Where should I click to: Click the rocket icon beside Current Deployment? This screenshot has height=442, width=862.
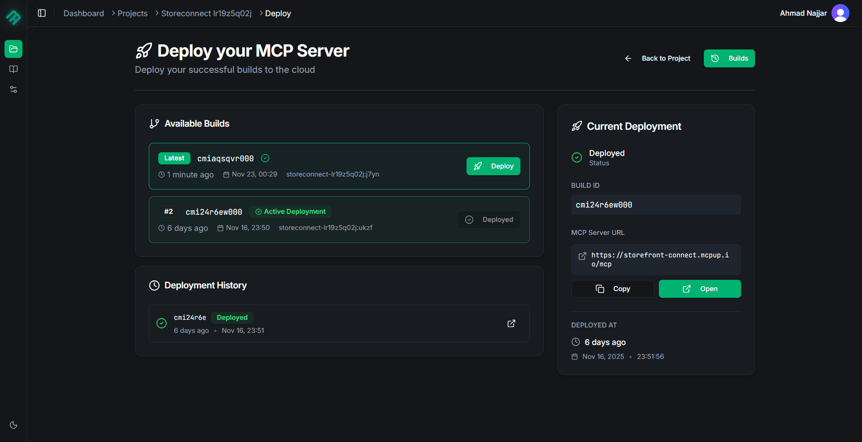tap(577, 126)
